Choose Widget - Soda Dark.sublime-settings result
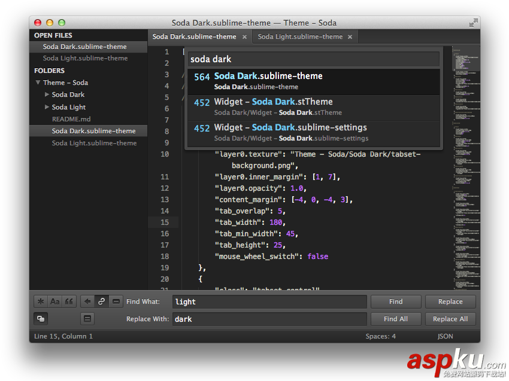This screenshot has height=381, width=509. point(314,133)
